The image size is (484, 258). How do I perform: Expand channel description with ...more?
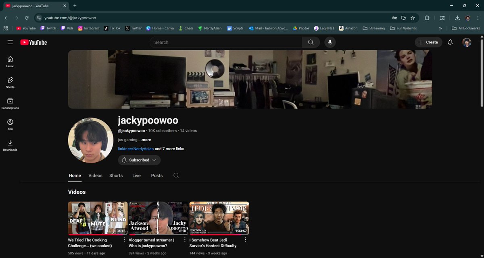(144, 140)
